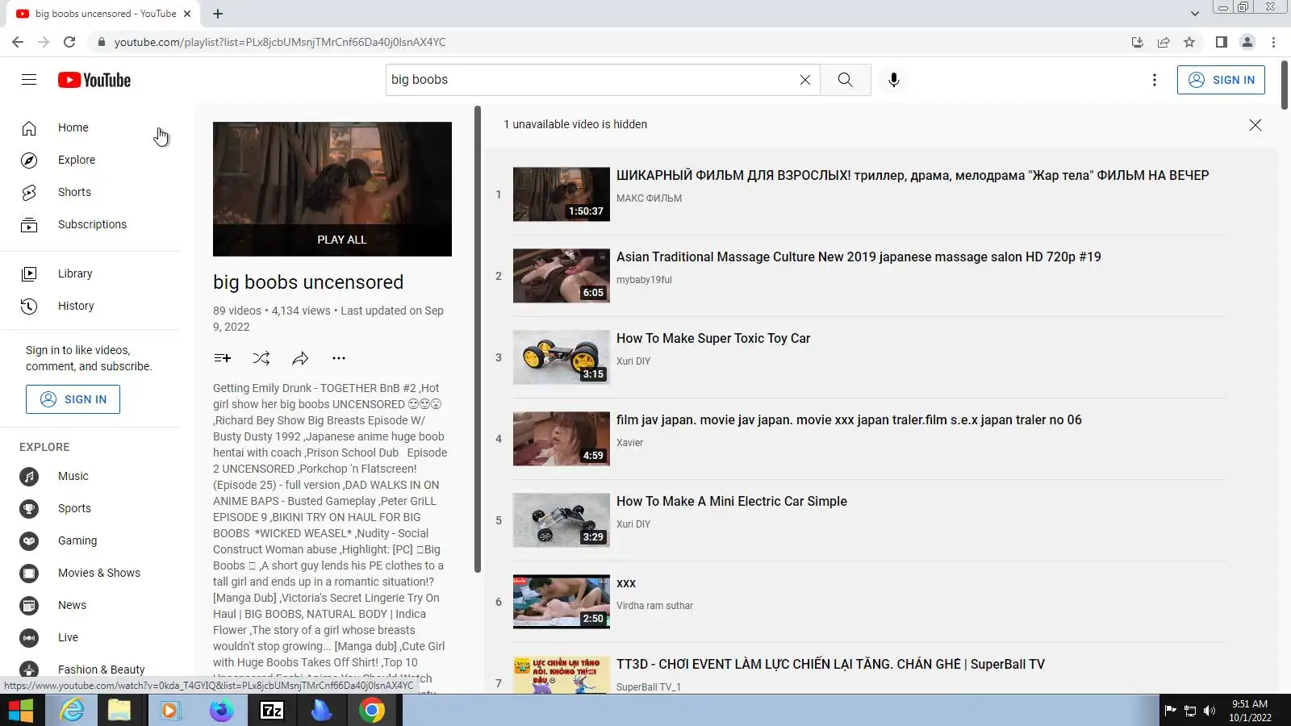Open channel link Xuri DIY under Toy Car video
This screenshot has width=1291, height=726.
633,361
